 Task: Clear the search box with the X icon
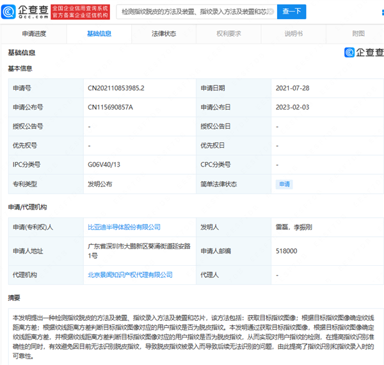coord(271,12)
